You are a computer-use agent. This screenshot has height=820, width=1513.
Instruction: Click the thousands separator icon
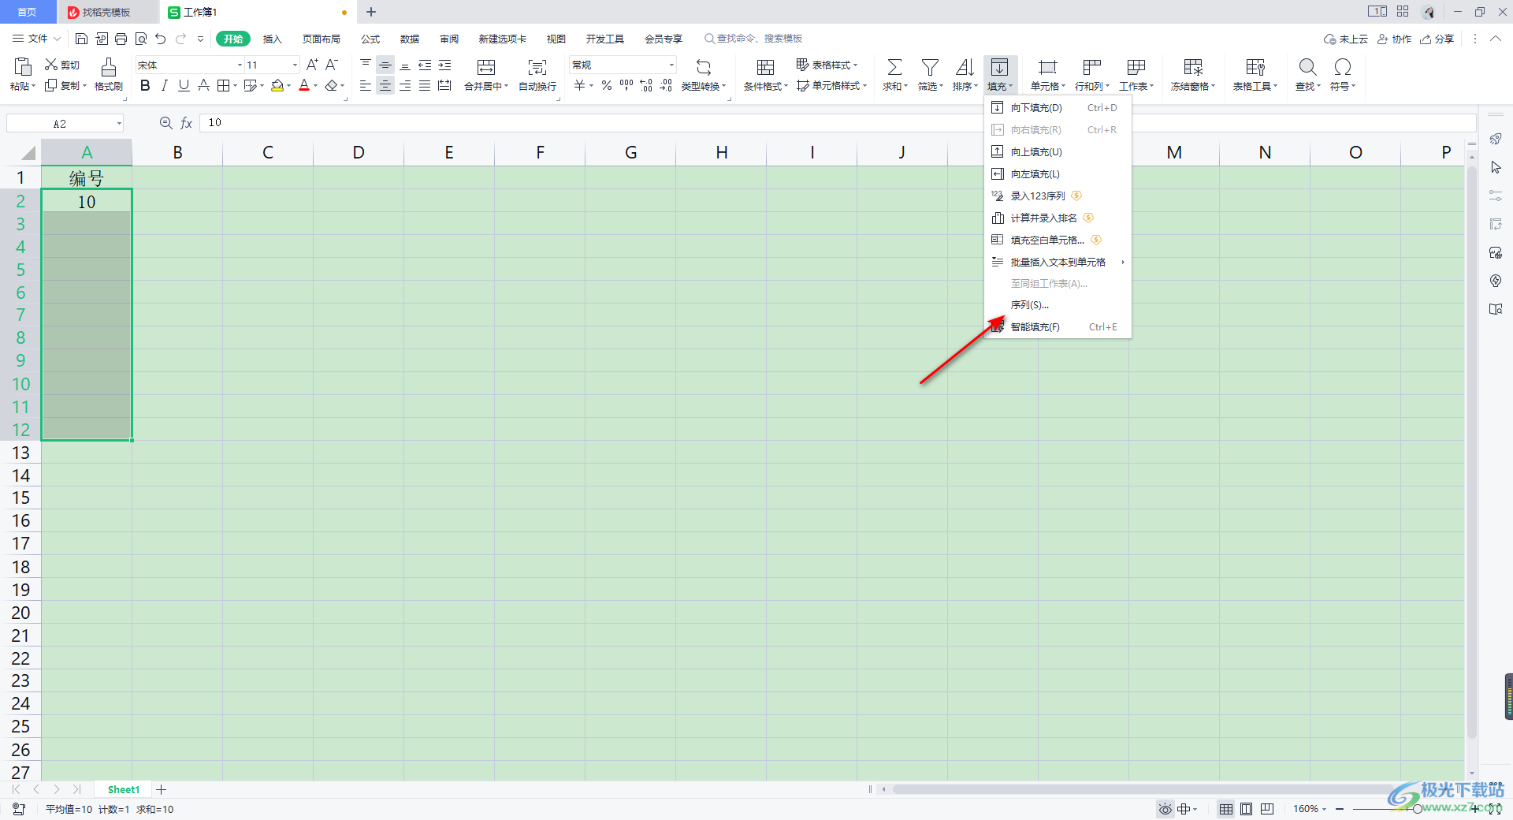(626, 85)
